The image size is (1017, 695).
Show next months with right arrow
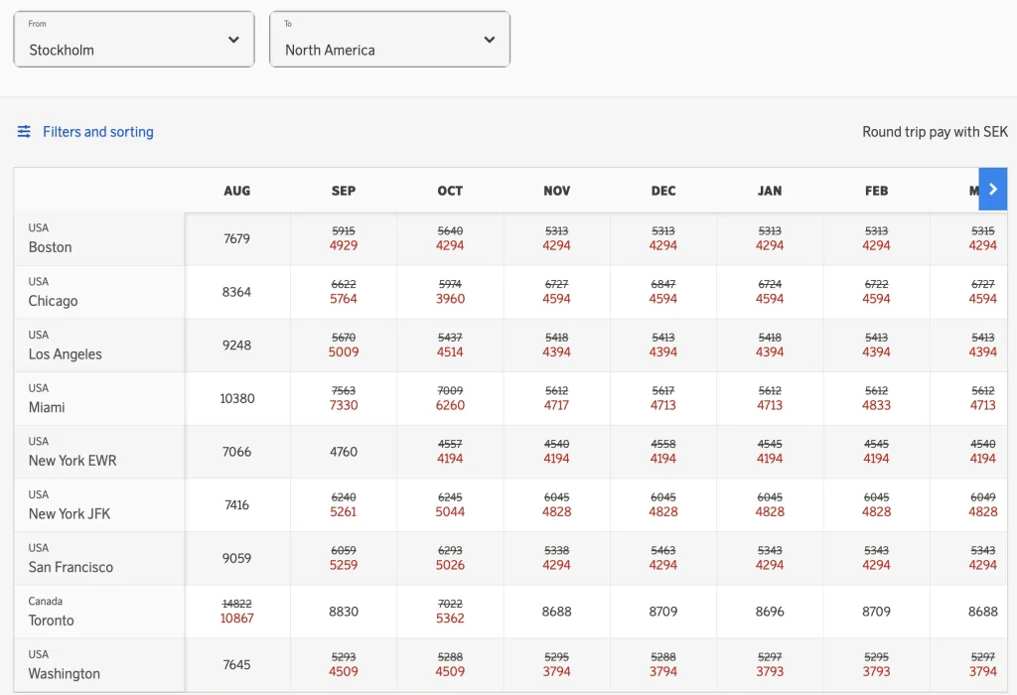[x=992, y=189]
